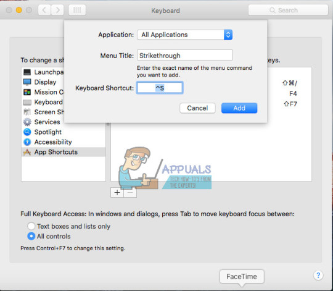The width and height of the screenshot is (333, 291).
Task: Click the Cancel button
Action: pos(197,108)
